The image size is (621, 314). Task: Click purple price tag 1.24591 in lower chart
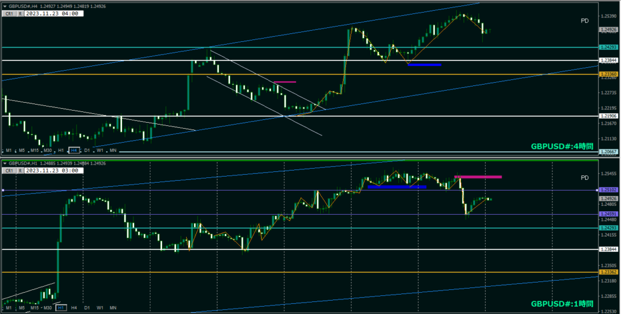608,214
